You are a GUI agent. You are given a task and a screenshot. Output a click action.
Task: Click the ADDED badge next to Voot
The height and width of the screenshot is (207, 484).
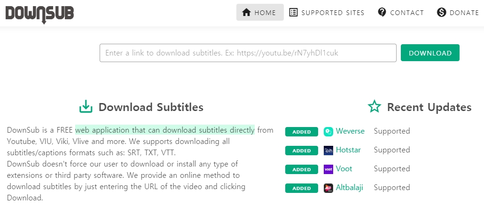pos(302,169)
